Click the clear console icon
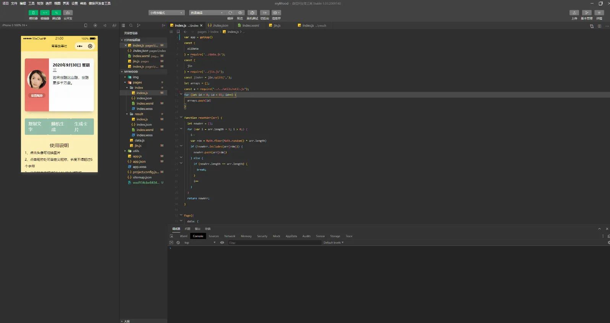The image size is (610, 323). click(x=178, y=243)
